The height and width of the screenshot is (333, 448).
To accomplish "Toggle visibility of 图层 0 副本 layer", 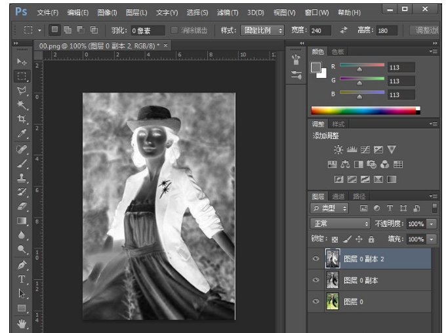I will pyautogui.click(x=316, y=281).
